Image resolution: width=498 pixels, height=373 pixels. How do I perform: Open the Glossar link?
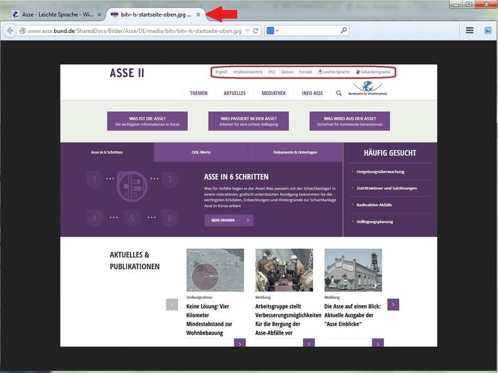pos(287,72)
